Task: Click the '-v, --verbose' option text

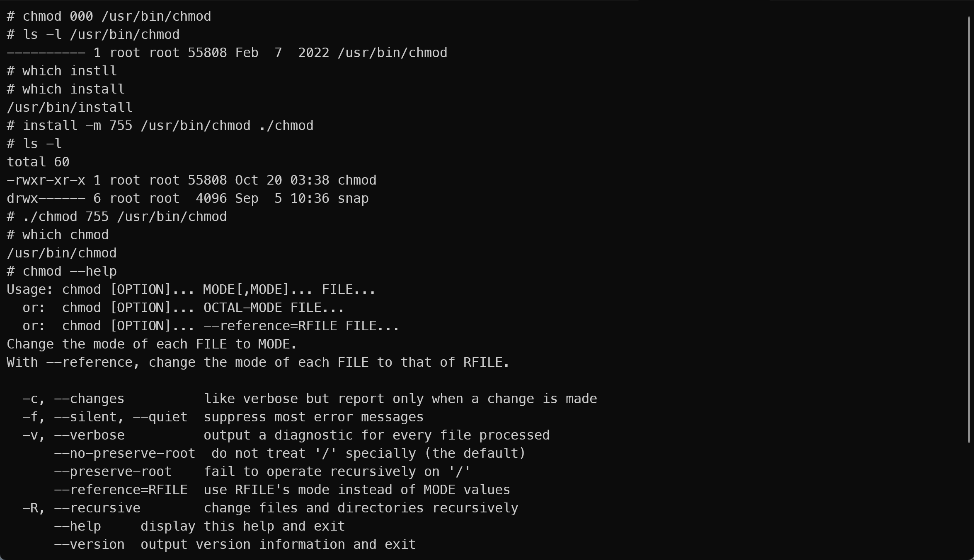Action: [73, 435]
